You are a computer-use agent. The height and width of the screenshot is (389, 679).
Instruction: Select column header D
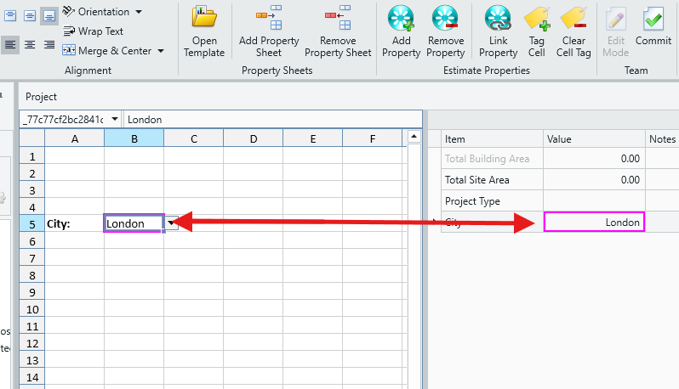pyautogui.click(x=254, y=138)
